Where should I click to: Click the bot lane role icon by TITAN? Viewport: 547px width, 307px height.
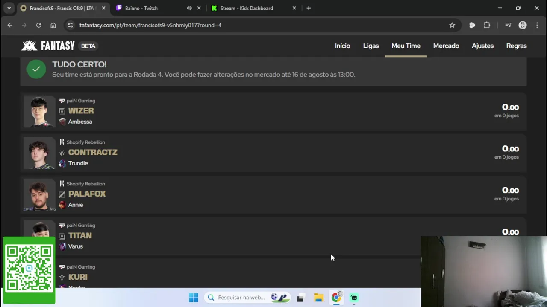[x=62, y=236]
